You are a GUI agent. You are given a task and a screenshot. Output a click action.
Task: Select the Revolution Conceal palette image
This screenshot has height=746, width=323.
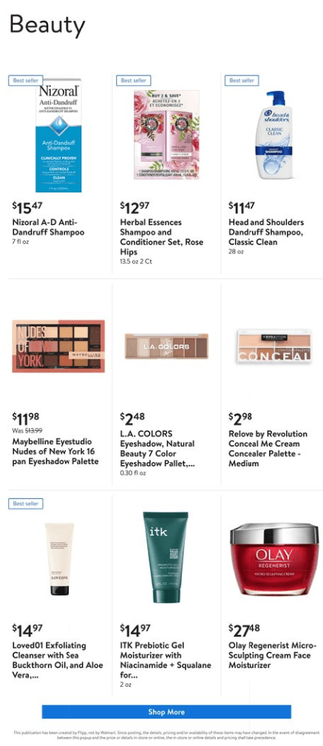click(276, 347)
